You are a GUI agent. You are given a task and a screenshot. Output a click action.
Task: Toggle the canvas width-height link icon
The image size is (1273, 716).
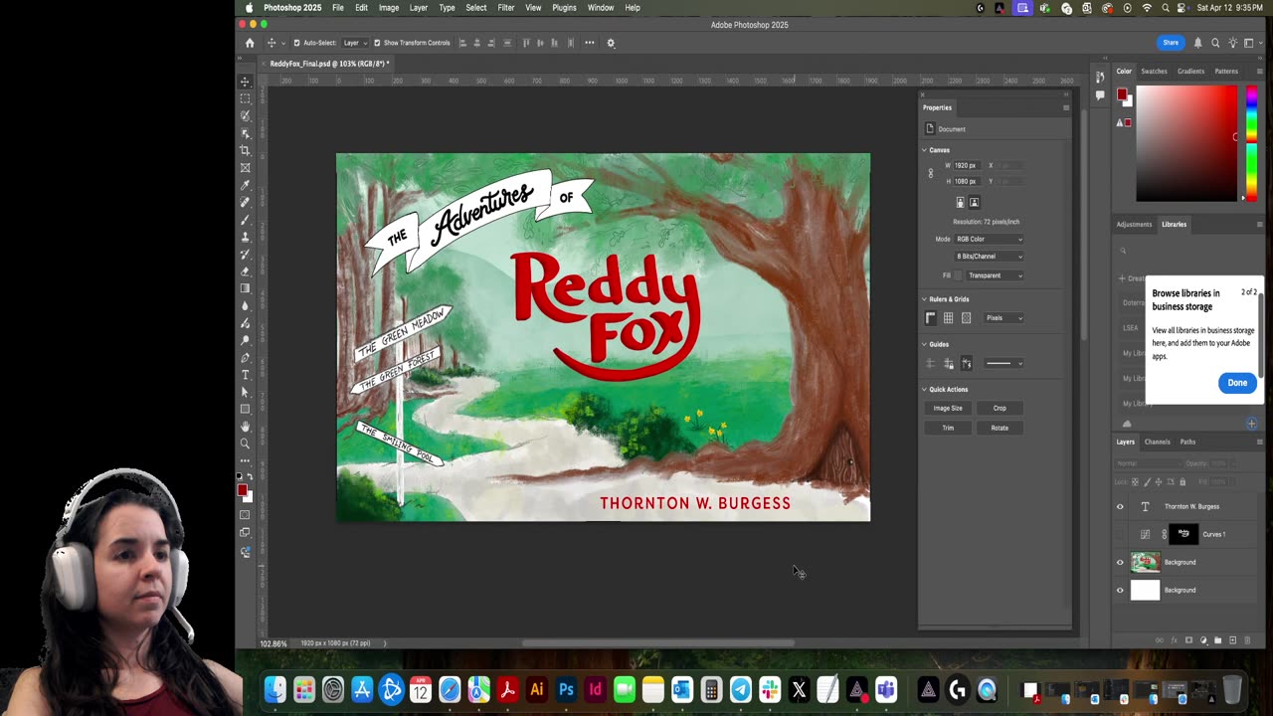coord(931,173)
